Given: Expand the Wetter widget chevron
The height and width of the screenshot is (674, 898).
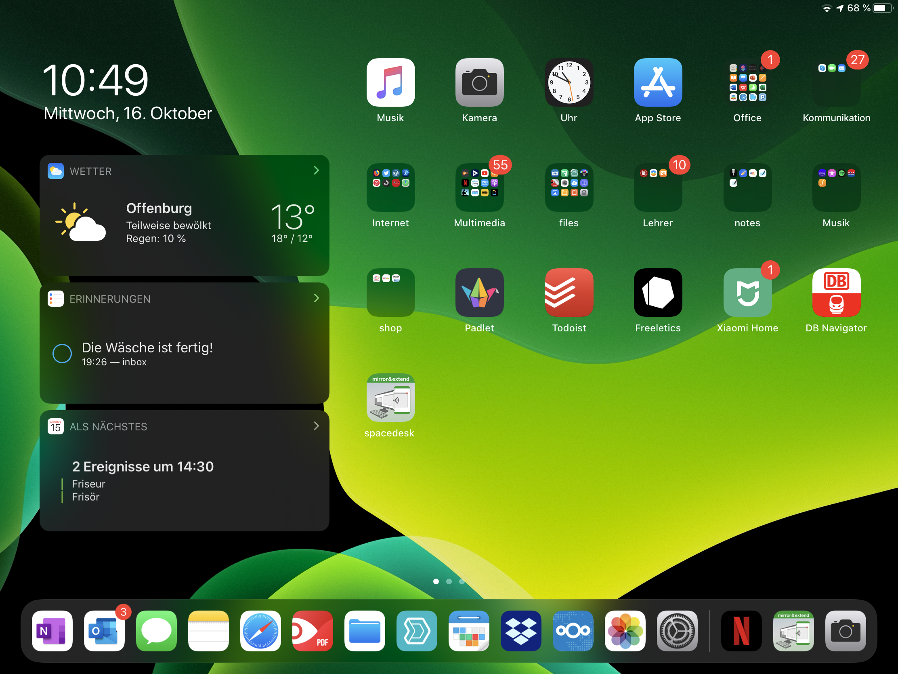Looking at the screenshot, I should click(x=316, y=171).
